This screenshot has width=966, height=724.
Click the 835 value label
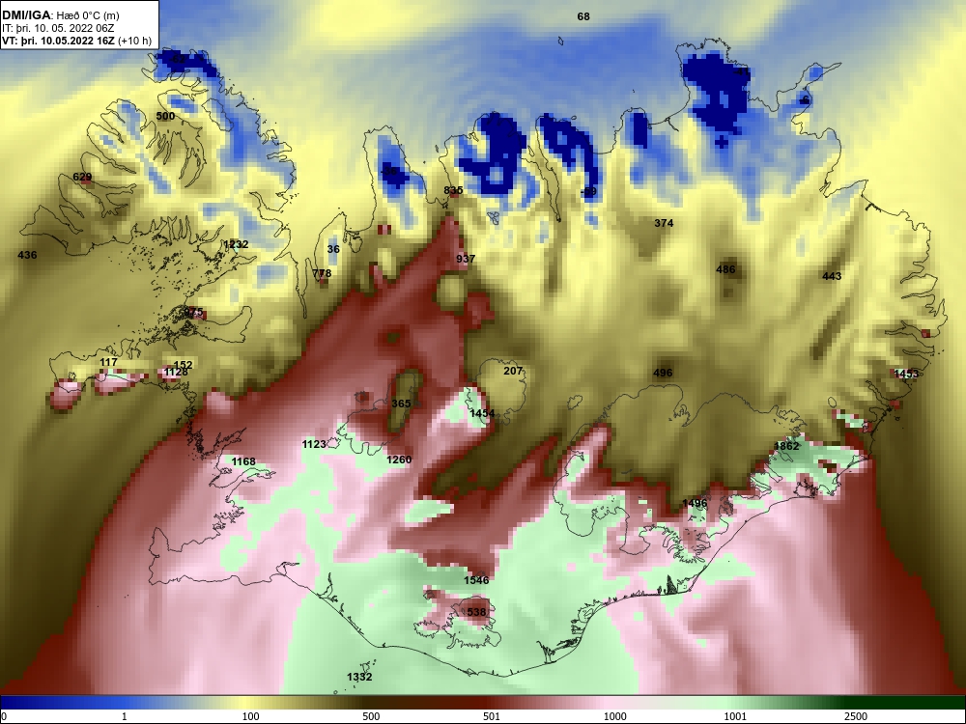(x=453, y=191)
